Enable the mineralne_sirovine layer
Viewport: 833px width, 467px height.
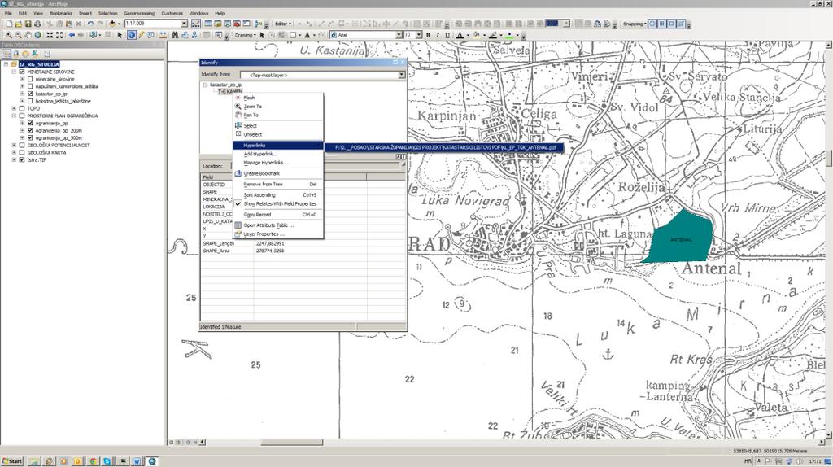(30, 79)
